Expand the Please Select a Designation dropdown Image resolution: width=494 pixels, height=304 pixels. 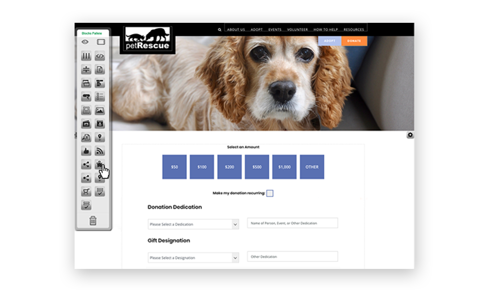coord(193,258)
